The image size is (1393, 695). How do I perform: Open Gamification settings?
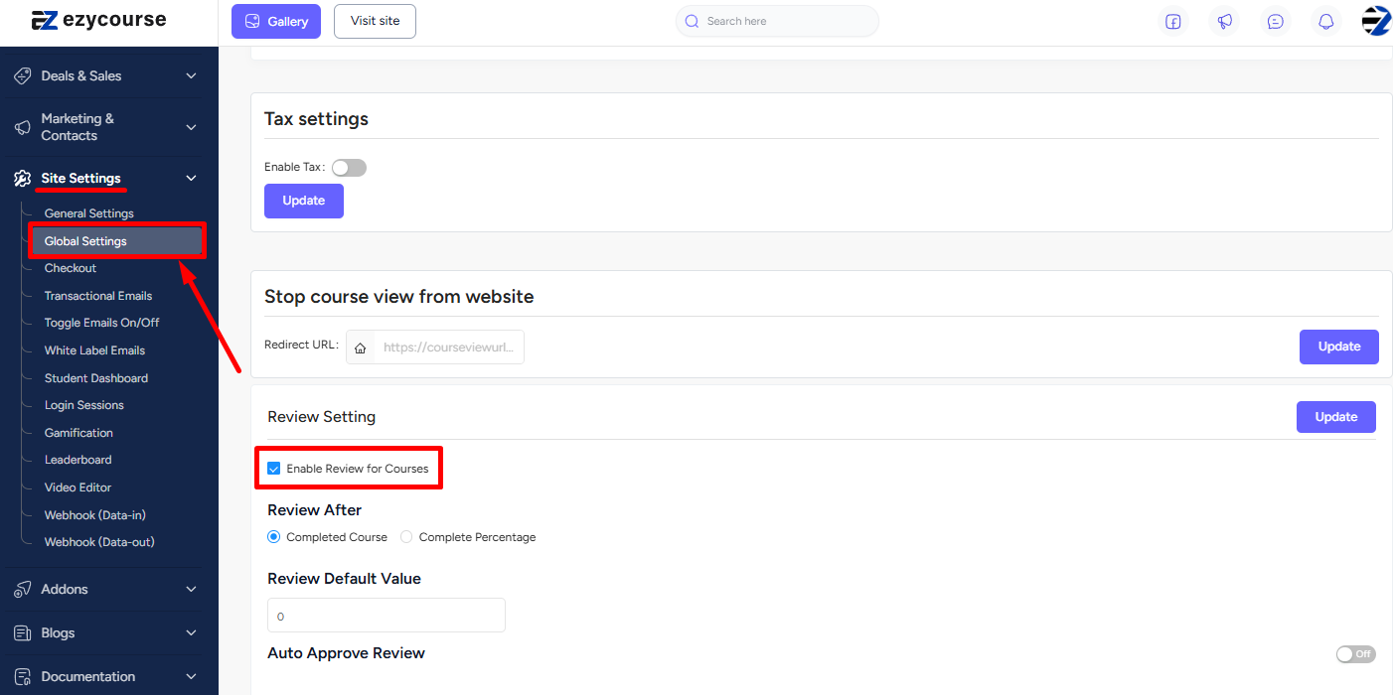[78, 433]
